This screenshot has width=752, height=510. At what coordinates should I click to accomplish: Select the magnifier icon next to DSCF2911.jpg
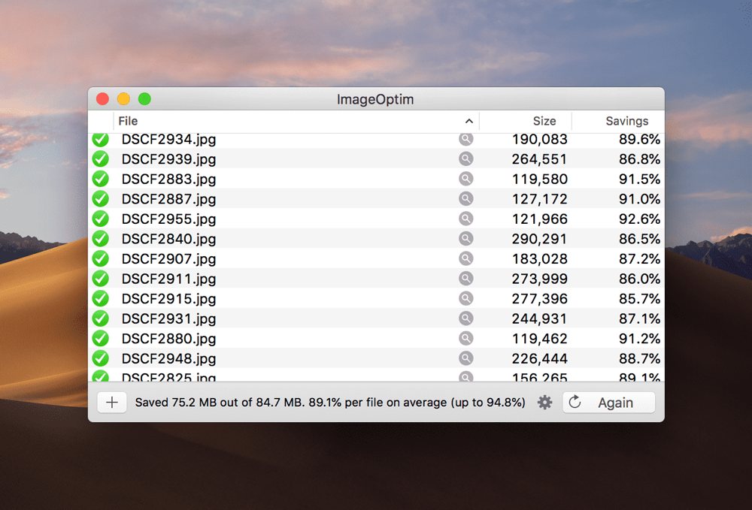coord(465,278)
